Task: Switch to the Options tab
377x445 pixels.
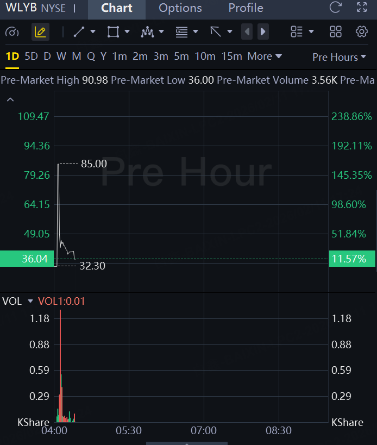Action: (180, 8)
